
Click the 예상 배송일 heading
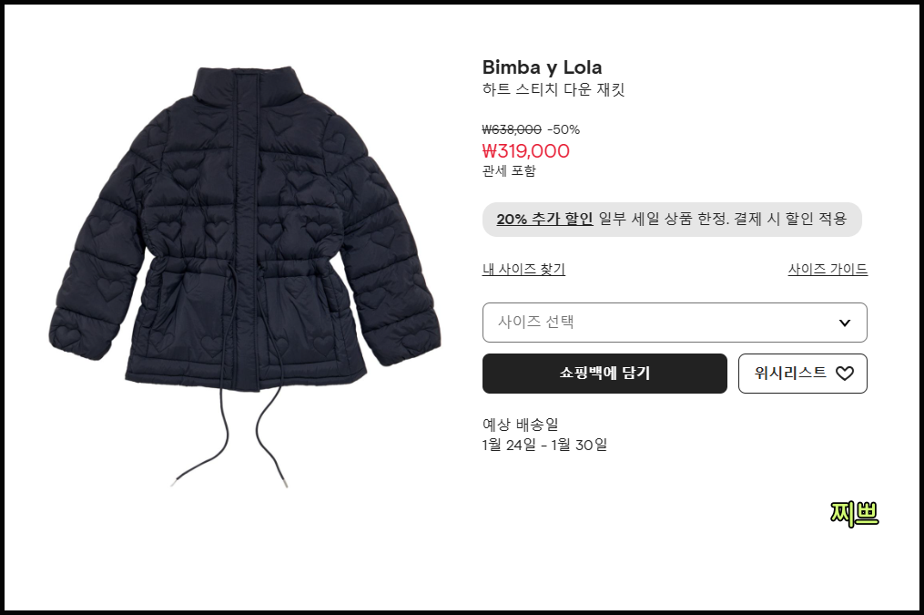click(521, 424)
